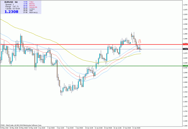Click the Moscow 09:40 clock row
188x129 pixels.
click(29, 5)
